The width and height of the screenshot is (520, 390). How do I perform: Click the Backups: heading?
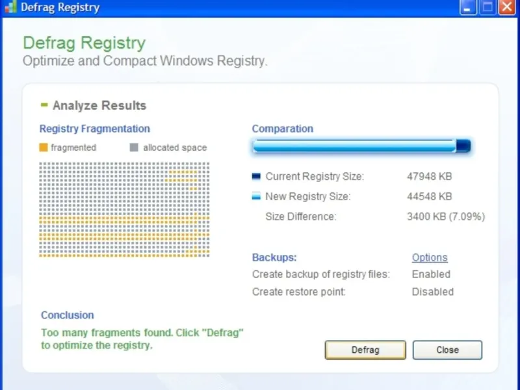pos(274,257)
